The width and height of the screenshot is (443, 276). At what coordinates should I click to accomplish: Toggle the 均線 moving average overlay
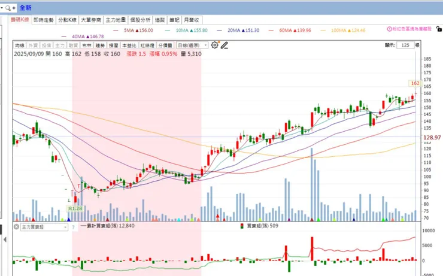click(x=20, y=45)
